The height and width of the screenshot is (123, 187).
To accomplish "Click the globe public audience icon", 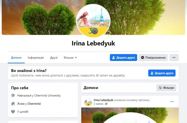I will pos(106,104).
